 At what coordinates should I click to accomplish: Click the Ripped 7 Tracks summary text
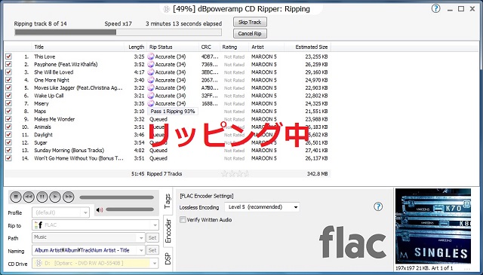tap(165, 174)
